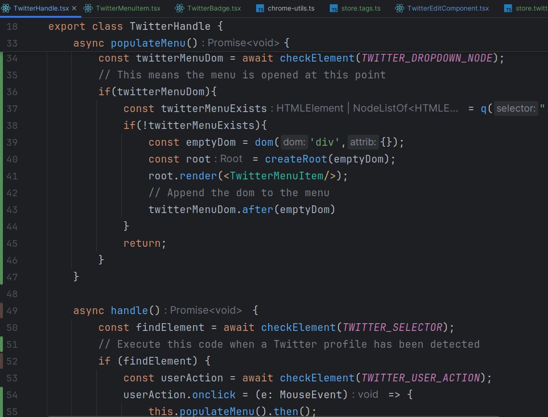The height and width of the screenshot is (417, 548).
Task: Click the handle method name on line 49
Action: point(130,311)
